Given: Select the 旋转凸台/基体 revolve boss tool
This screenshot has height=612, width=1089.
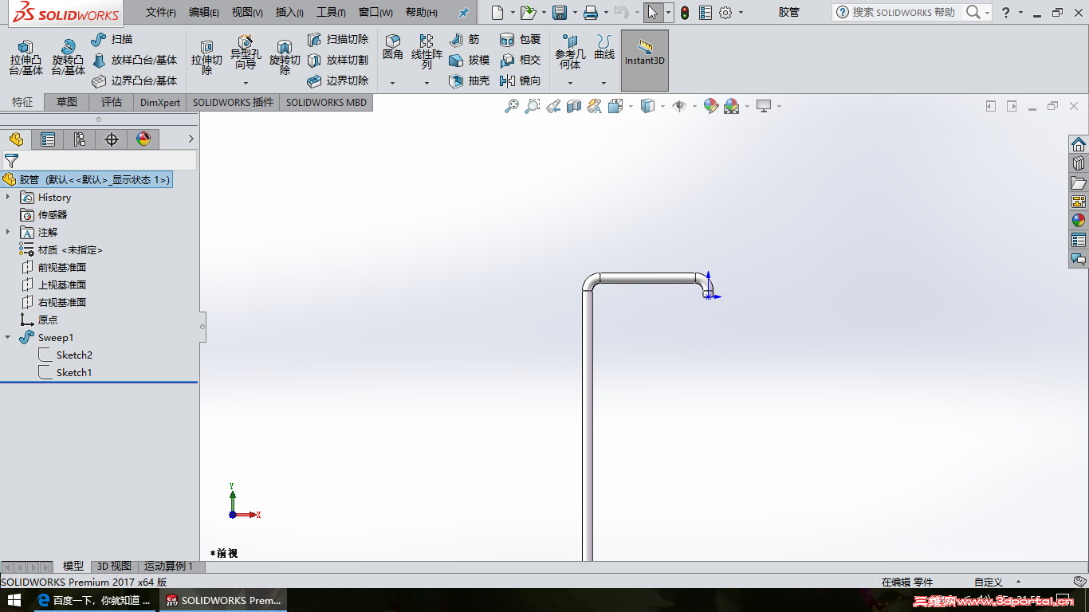Looking at the screenshot, I should tap(68, 57).
